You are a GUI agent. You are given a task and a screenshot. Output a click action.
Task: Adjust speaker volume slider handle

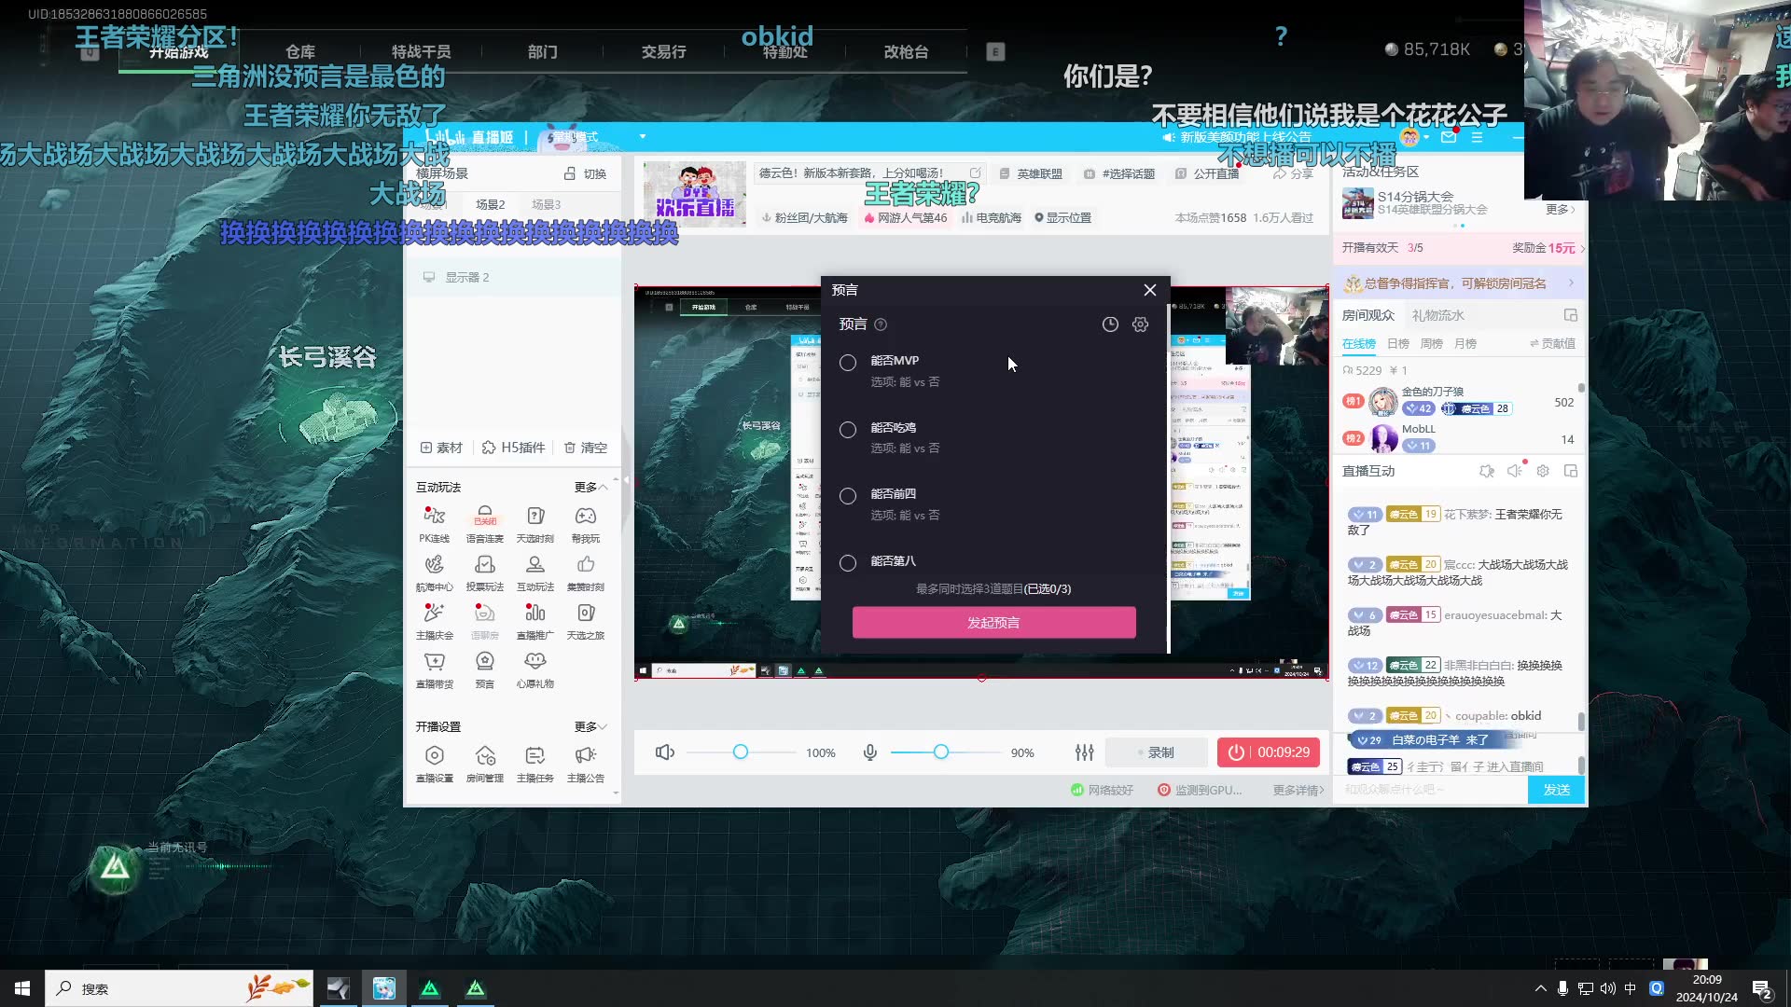tap(740, 752)
